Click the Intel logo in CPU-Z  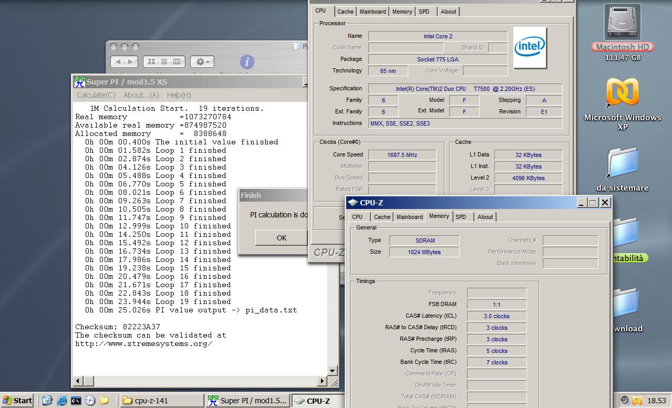pyautogui.click(x=530, y=48)
